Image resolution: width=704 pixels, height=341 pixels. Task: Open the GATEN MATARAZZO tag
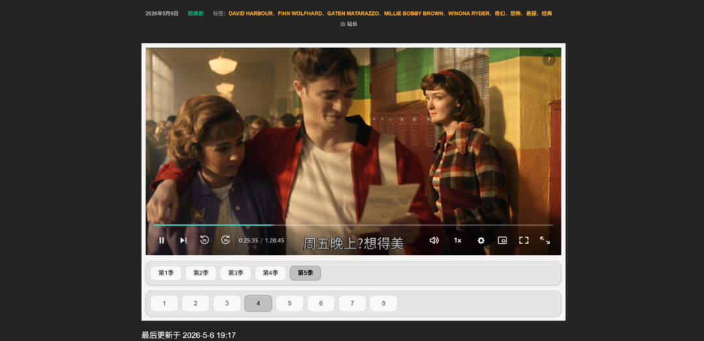pos(353,14)
